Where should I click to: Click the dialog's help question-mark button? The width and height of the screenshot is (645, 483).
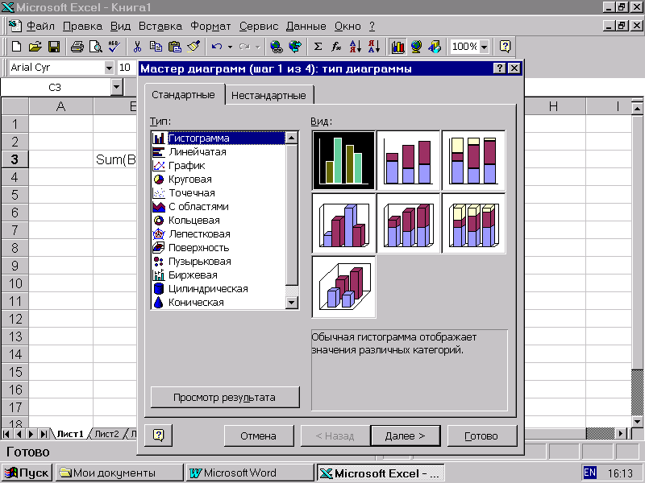tap(499, 68)
